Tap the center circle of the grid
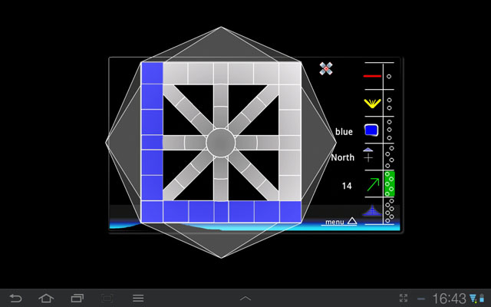 click(221, 143)
